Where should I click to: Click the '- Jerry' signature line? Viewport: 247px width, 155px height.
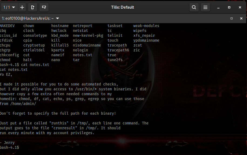(x=8, y=143)
